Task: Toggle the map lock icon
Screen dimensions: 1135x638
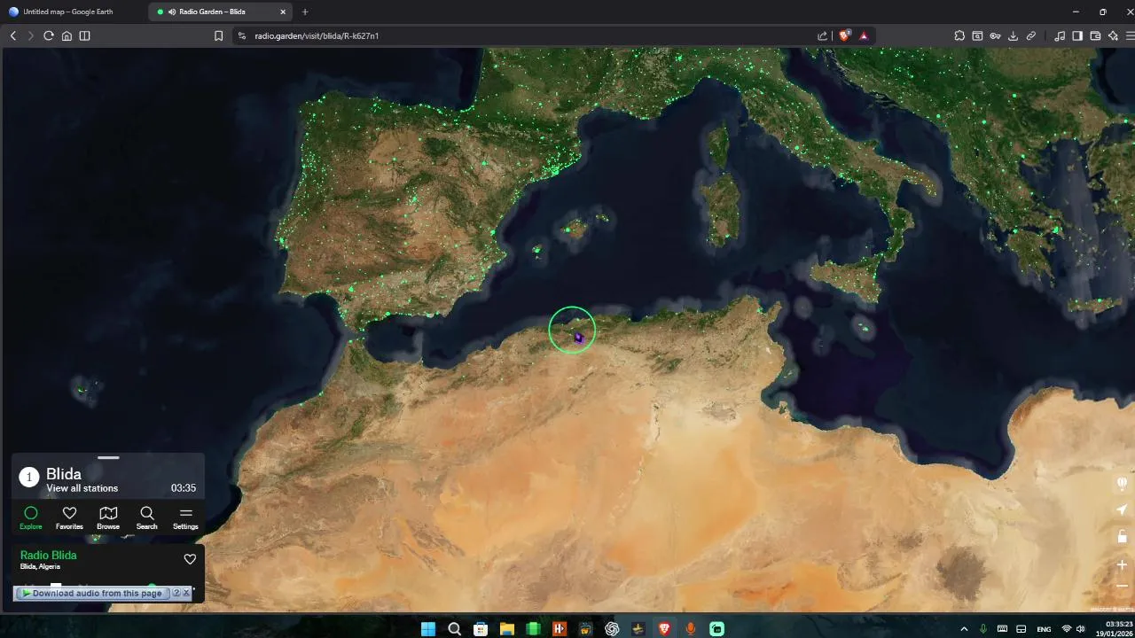Action: coord(1122,536)
